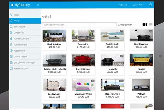The image size is (164, 110).
Task: Open Kassenabschluss in the sidebar
Action: (x=22, y=69)
